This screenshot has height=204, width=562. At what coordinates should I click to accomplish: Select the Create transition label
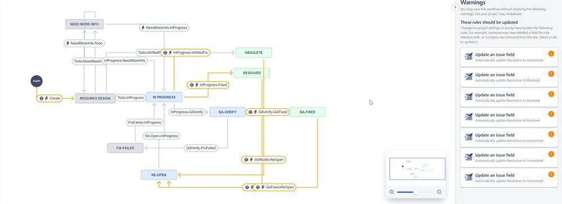[x=50, y=98]
